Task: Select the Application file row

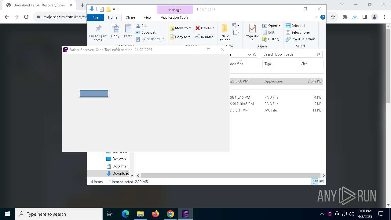Action: pyautogui.click(x=276, y=81)
